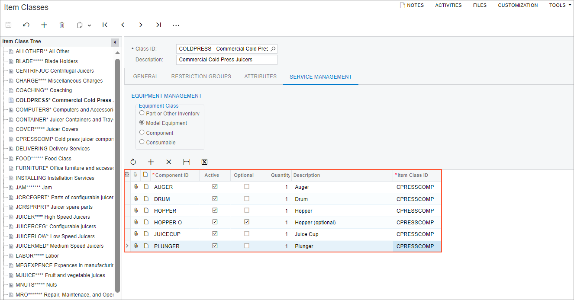Viewport: 574px width, 300px height.
Task: Switch to the Attributes tab
Action: click(x=260, y=77)
